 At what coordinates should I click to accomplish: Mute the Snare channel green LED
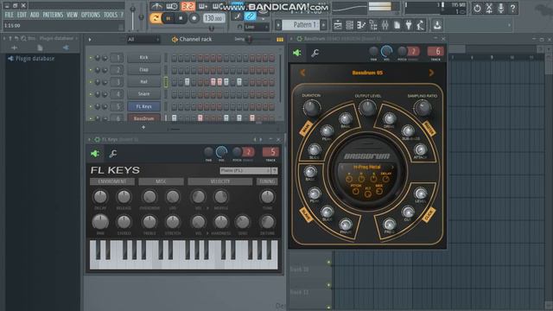(x=91, y=94)
